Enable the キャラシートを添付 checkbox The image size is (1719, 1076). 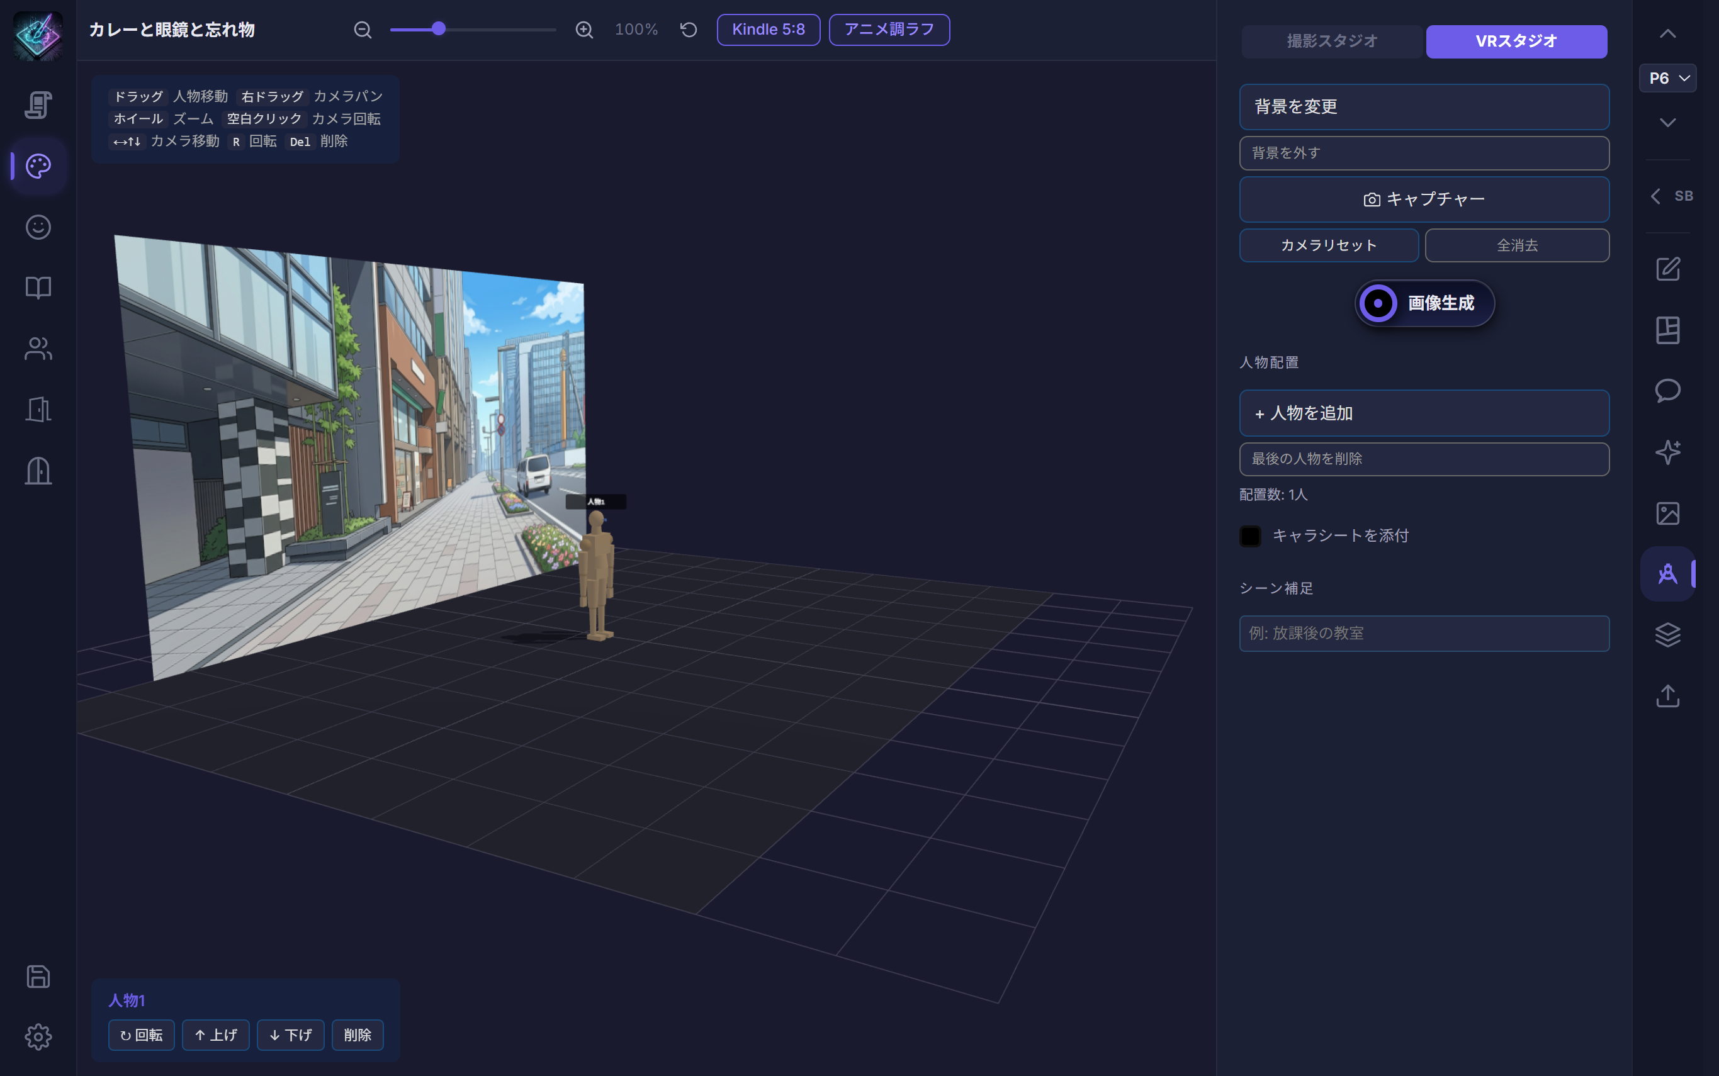[x=1250, y=535]
